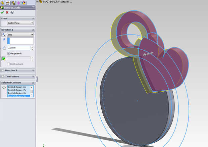Collapse the Direction 1 section
Viewport: 208px width, 147px height.
click(x=33, y=30)
